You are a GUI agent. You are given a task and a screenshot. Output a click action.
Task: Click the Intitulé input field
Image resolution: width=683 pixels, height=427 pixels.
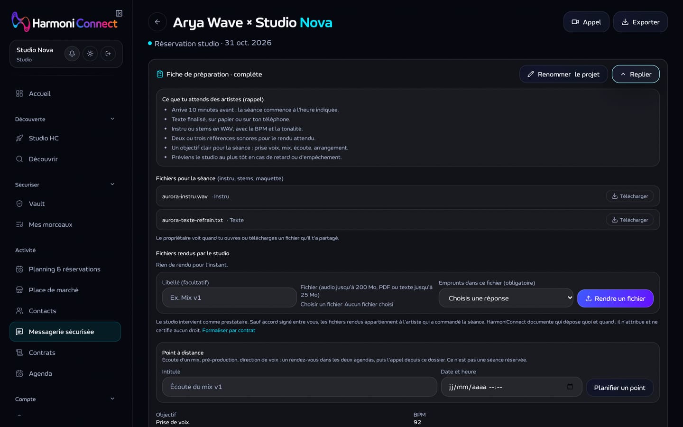pyautogui.click(x=300, y=387)
